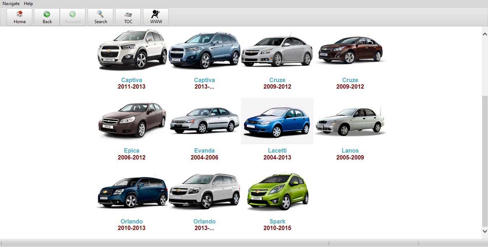Screen dimensions: 488x247
Task: Click the 2010-2013 years under Orlando
Action: (x=131, y=228)
